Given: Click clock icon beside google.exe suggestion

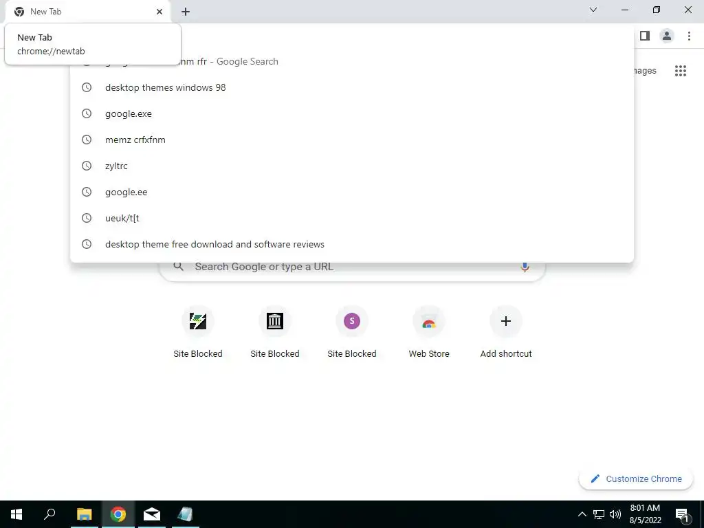Looking at the screenshot, I should pyautogui.click(x=87, y=113).
